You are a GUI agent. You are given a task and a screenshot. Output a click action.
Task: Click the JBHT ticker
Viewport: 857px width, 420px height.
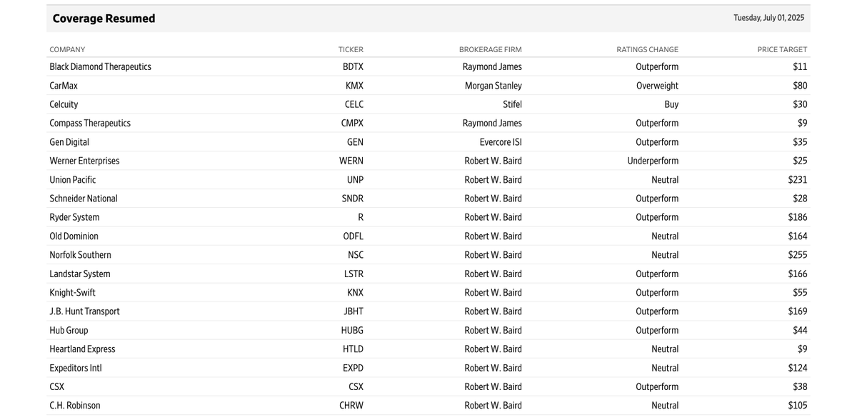[354, 311]
